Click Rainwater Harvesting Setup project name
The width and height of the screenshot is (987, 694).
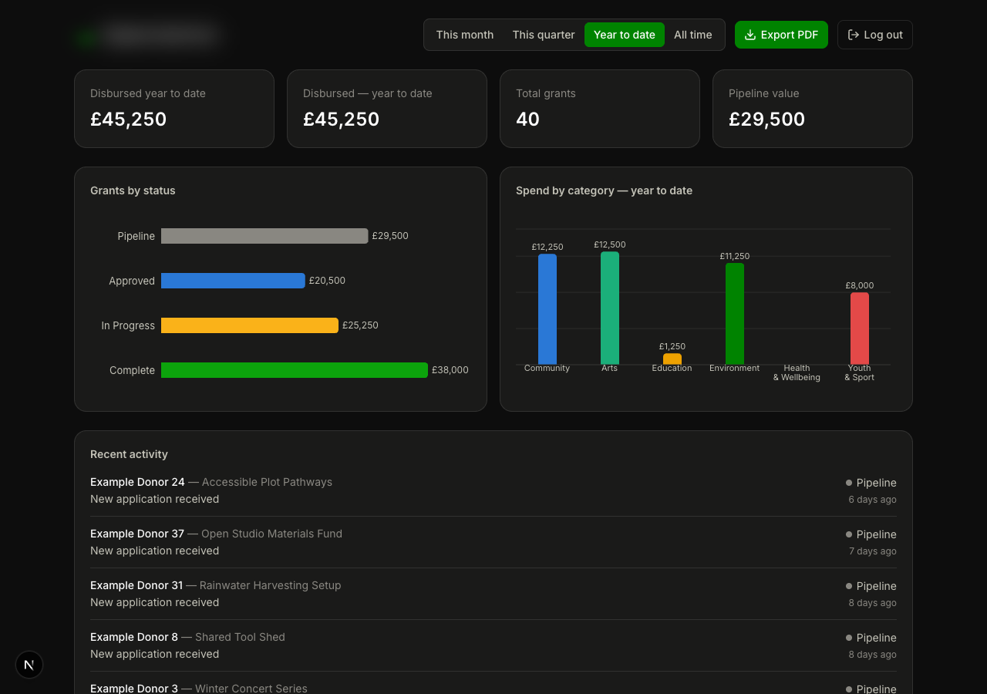point(270,585)
